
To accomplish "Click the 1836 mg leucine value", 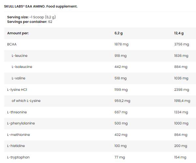I will point(181,56).
